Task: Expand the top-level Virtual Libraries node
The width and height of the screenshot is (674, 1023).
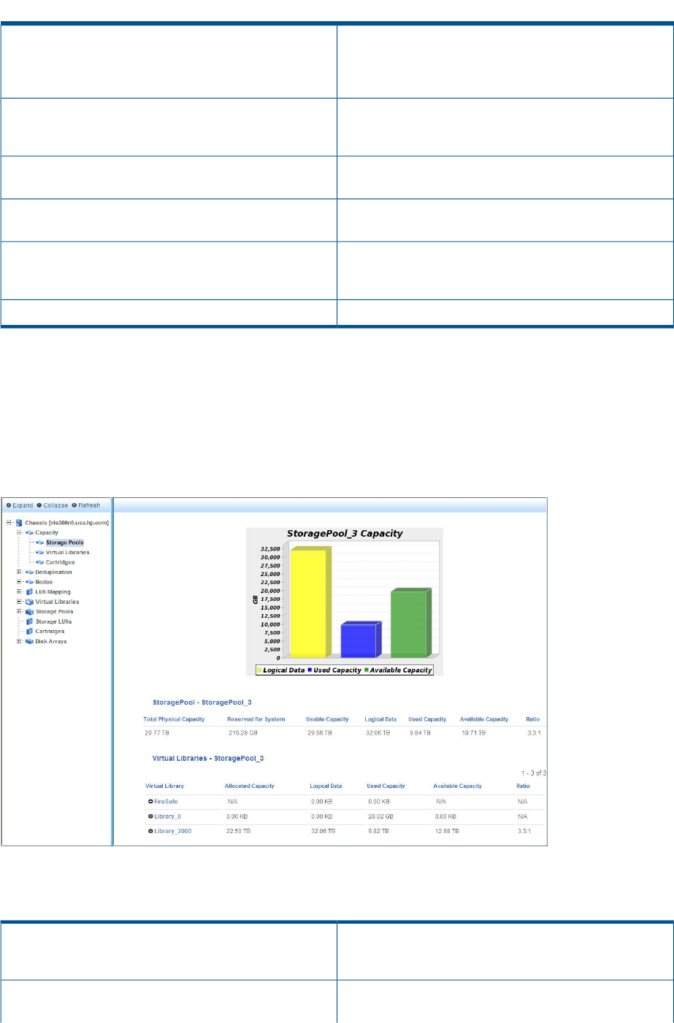Action: pos(19,602)
